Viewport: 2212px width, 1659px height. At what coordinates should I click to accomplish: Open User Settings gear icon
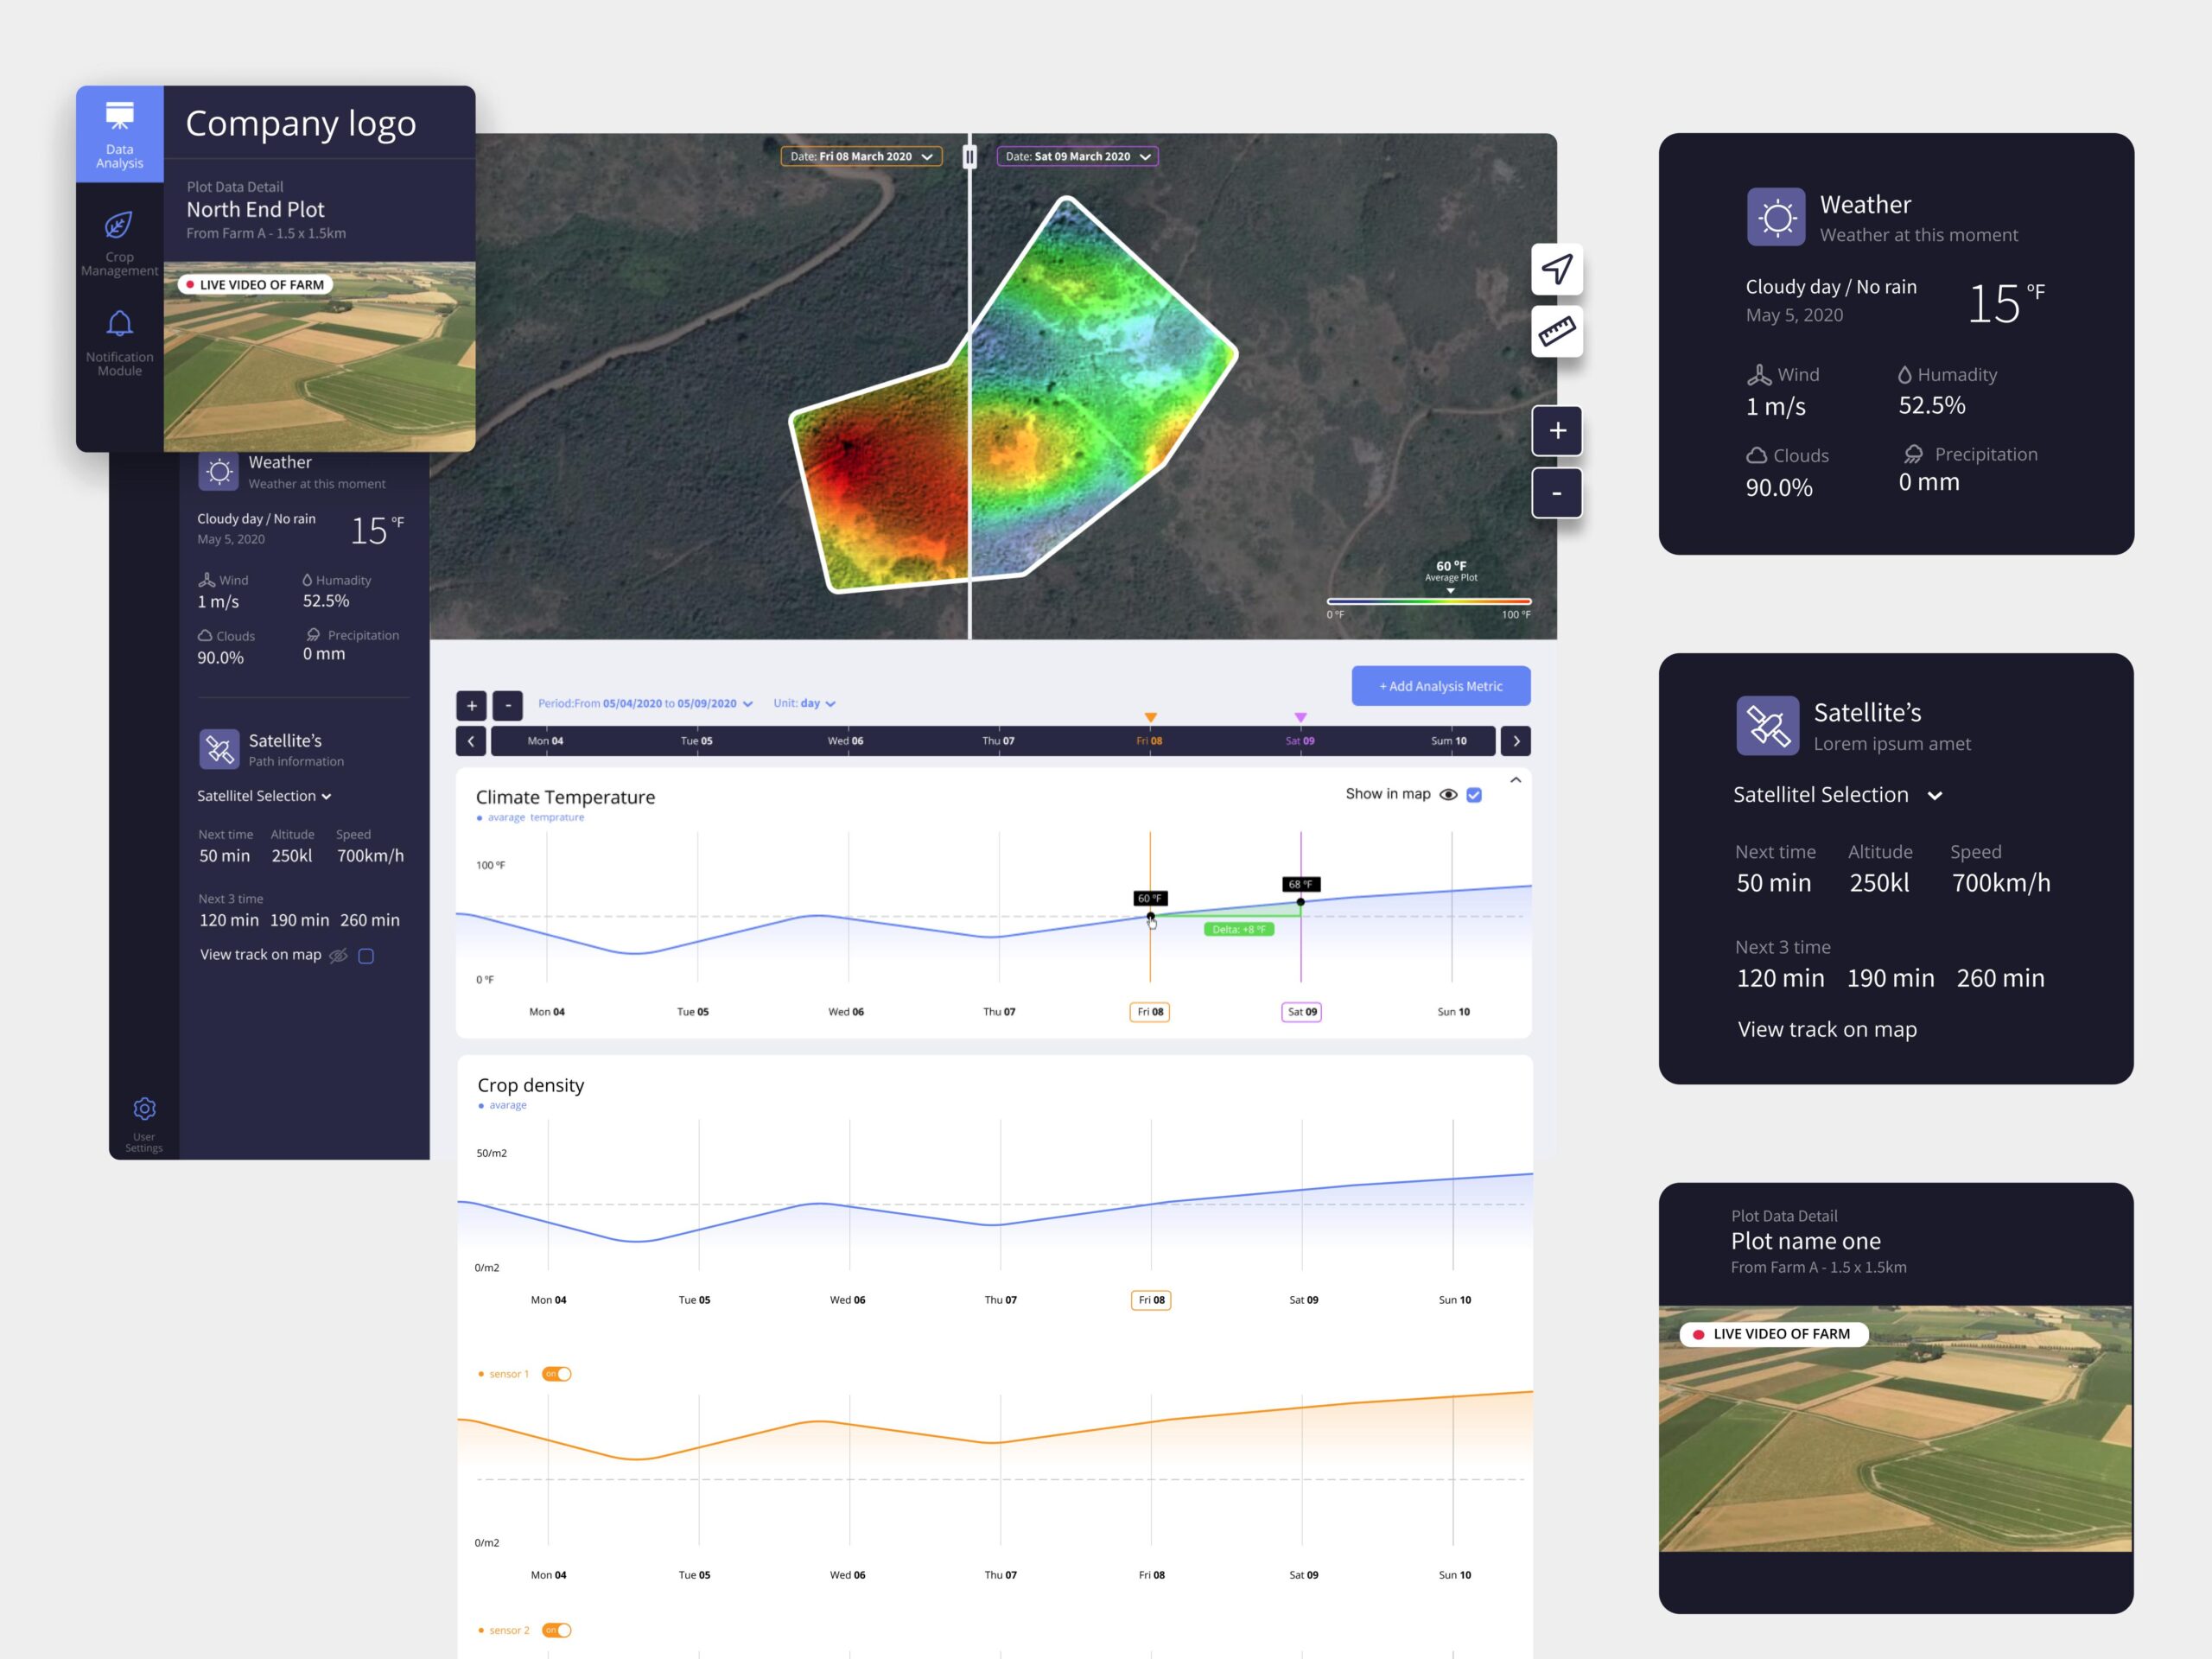(144, 1109)
